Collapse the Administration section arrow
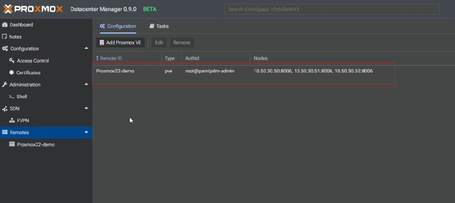 86,84
